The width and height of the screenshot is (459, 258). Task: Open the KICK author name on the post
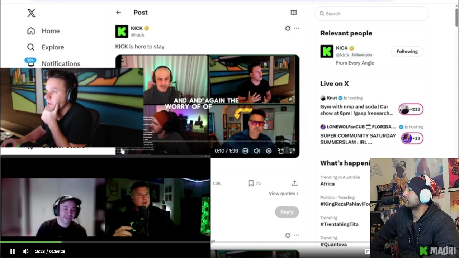coord(137,28)
